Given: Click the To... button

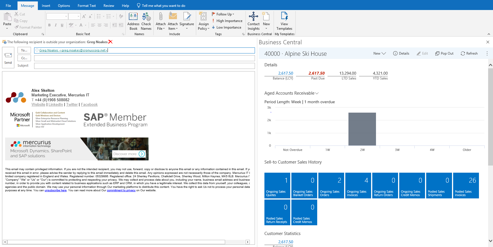Looking at the screenshot, I should (x=24, y=50).
